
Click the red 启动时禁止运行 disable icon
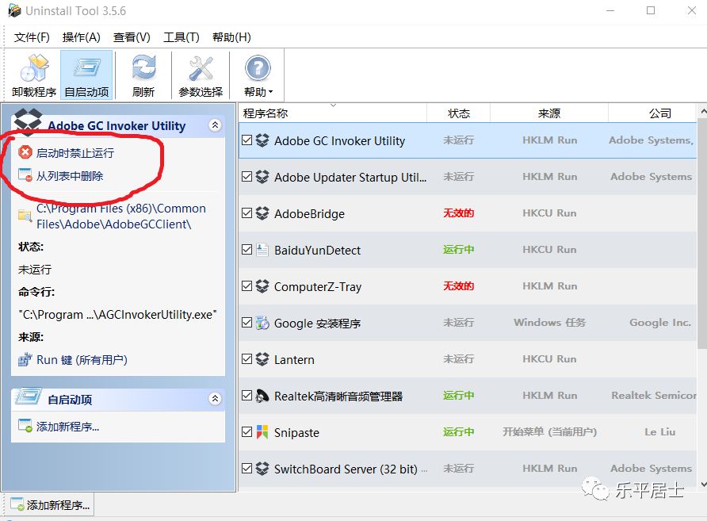tap(25, 152)
